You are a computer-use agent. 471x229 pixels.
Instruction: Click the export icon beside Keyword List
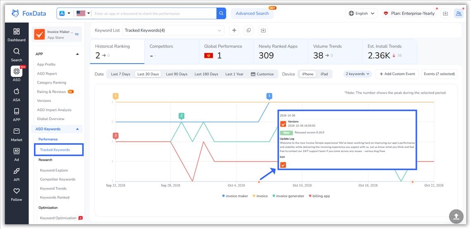(x=263, y=30)
